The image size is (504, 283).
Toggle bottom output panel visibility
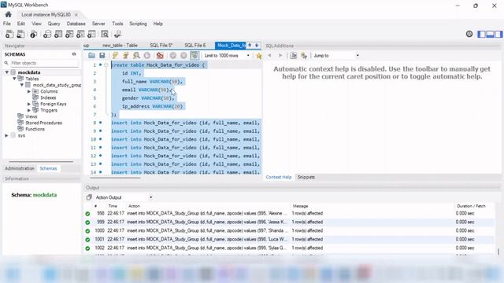point(490,34)
